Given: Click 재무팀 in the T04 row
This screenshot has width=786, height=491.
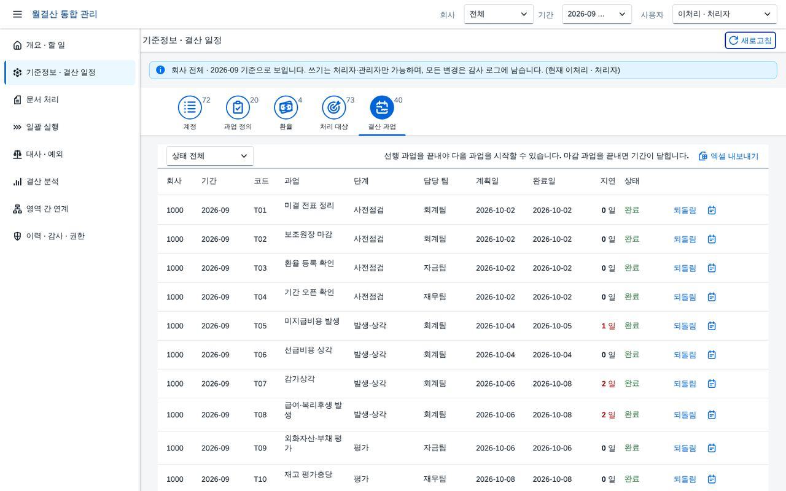Looking at the screenshot, I should tap(435, 296).
